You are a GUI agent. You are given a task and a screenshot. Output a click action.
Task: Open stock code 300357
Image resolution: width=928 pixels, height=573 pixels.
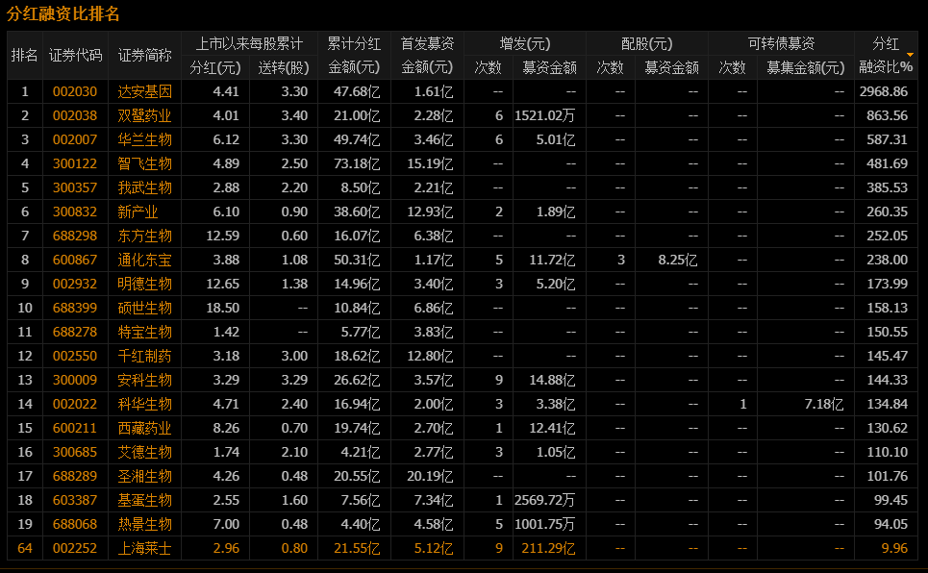pos(75,187)
